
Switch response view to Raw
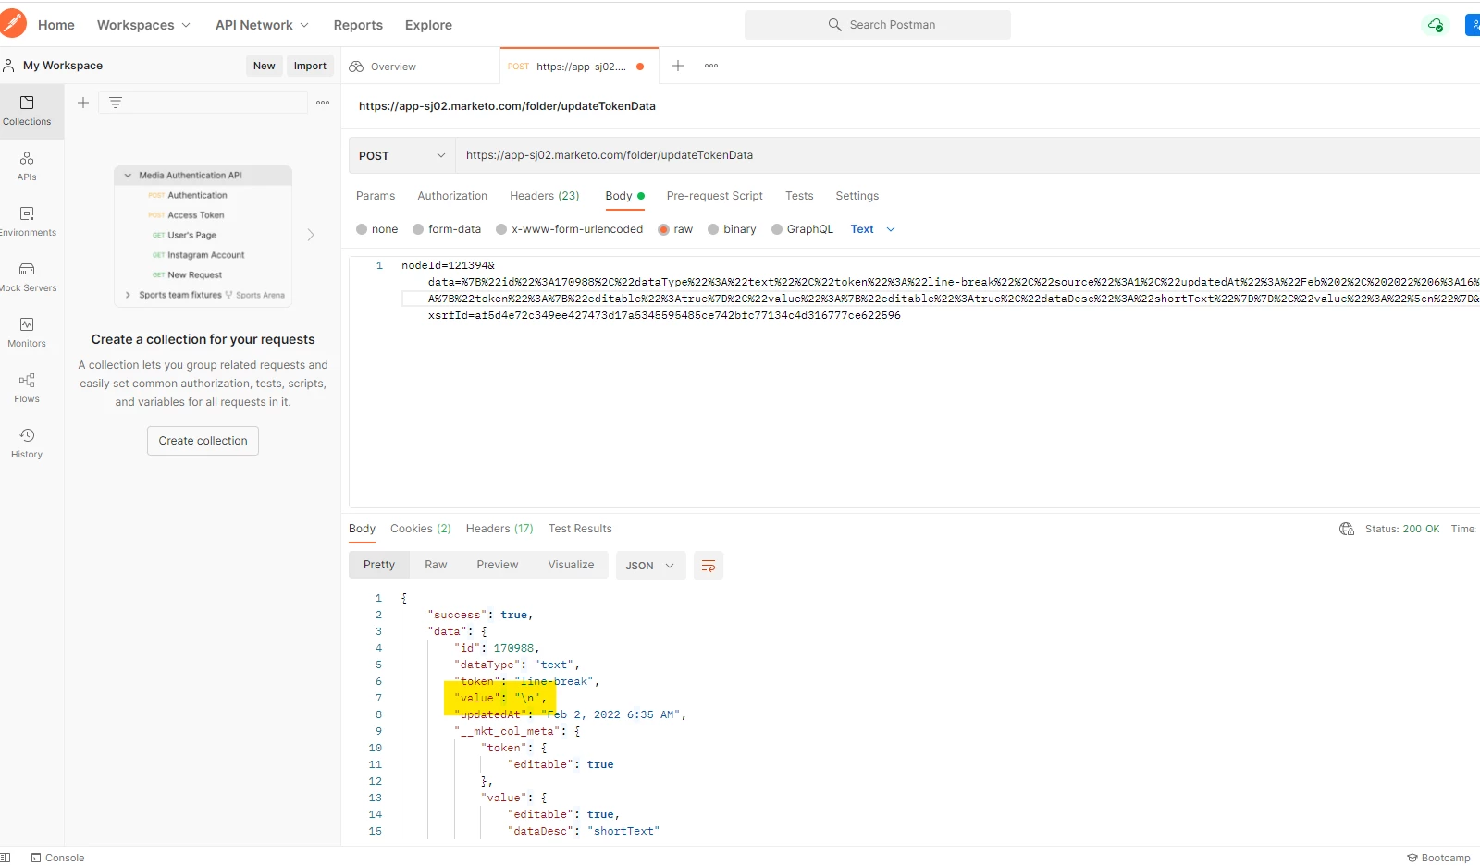coord(436,565)
